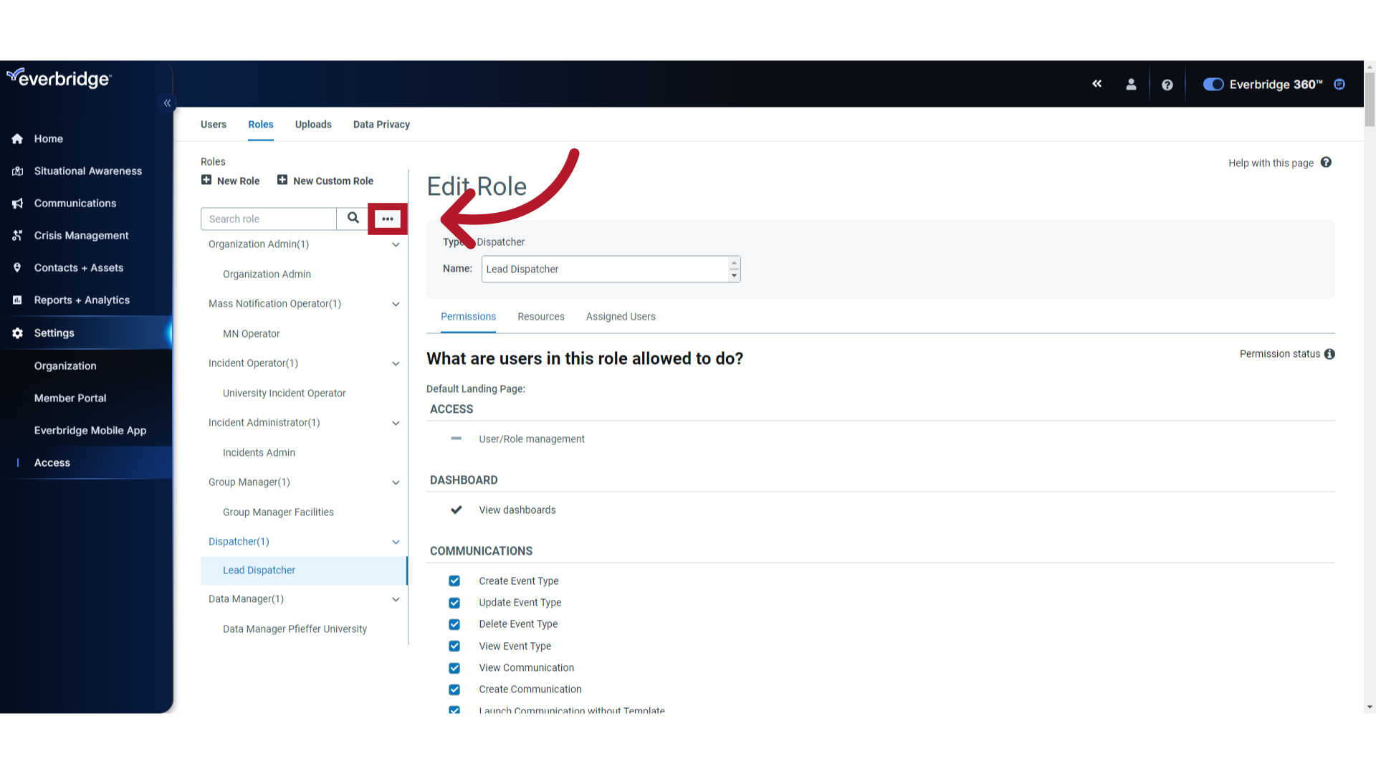The image size is (1376, 774).
Task: Toggle the Create Event Type checkbox
Action: pos(454,580)
